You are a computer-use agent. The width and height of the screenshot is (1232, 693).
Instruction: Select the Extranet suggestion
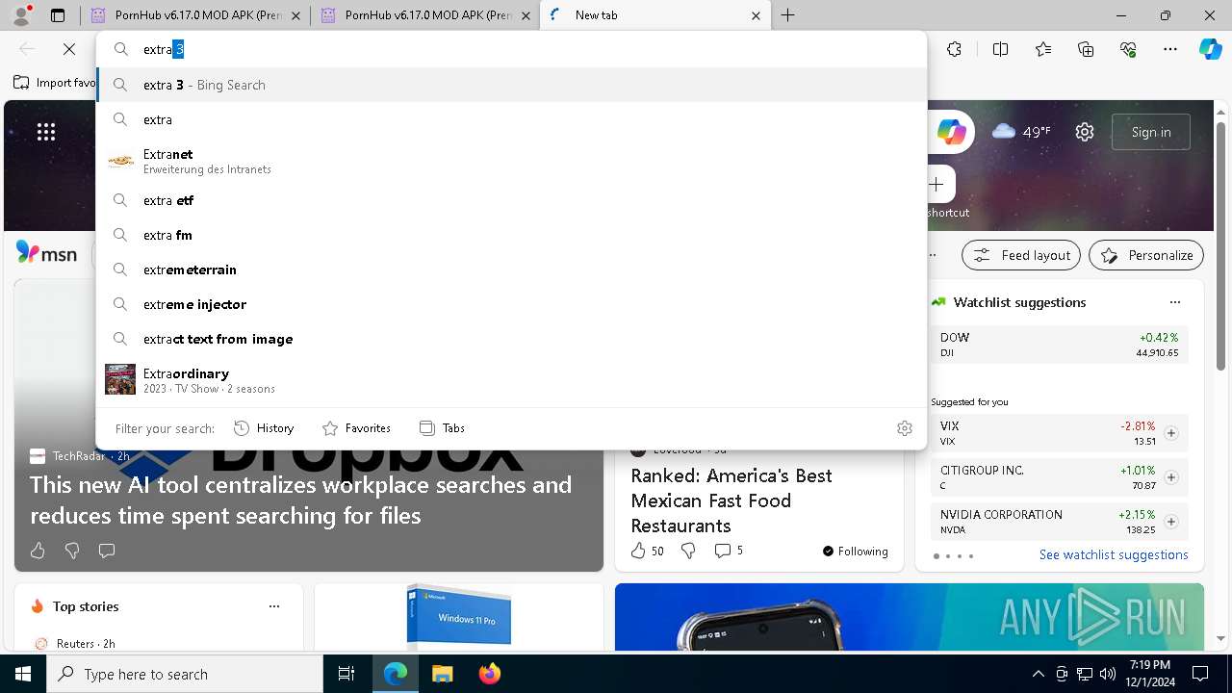point(511,161)
